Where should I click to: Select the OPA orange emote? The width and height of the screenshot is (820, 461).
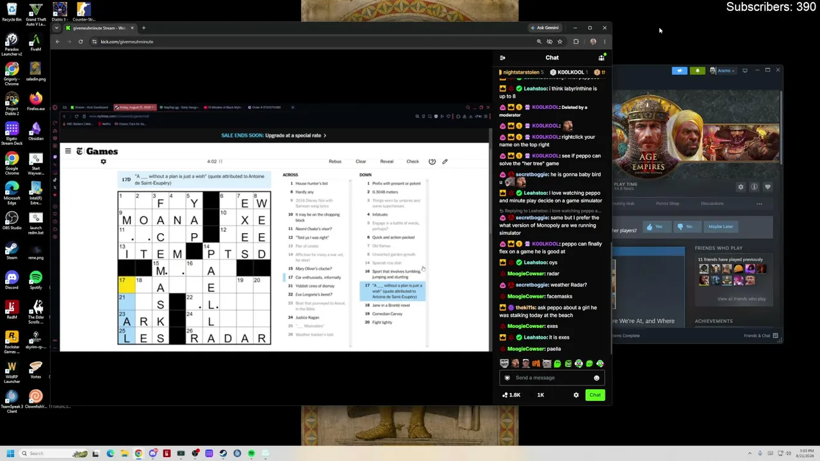pyautogui.click(x=536, y=364)
